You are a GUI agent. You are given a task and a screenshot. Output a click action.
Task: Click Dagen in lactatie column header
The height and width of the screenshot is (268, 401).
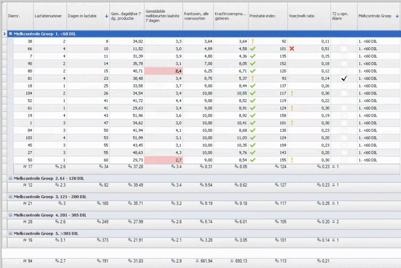click(88, 16)
